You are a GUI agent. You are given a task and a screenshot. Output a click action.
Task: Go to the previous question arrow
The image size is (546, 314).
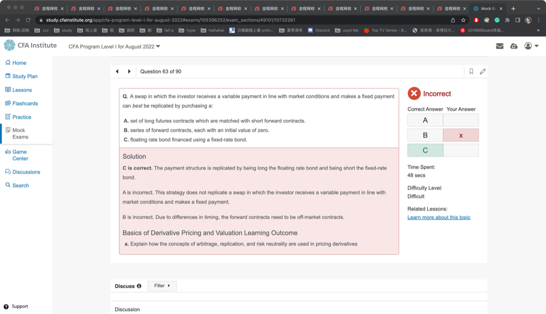117,71
